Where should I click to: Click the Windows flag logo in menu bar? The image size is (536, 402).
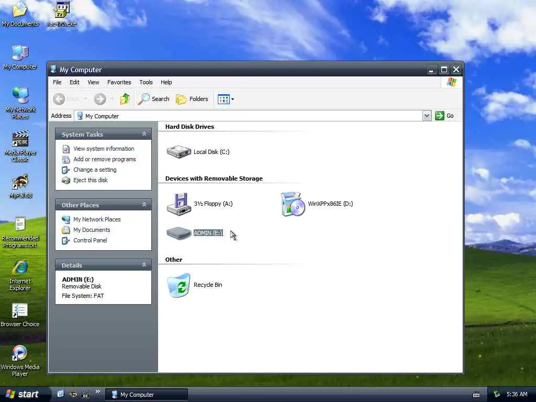(452, 82)
